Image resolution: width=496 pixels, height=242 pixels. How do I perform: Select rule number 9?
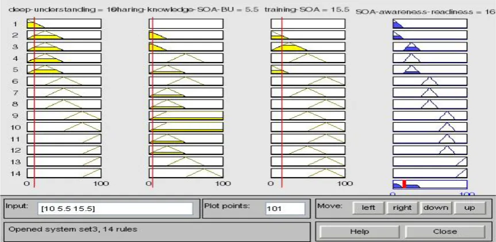pyautogui.click(x=15, y=116)
